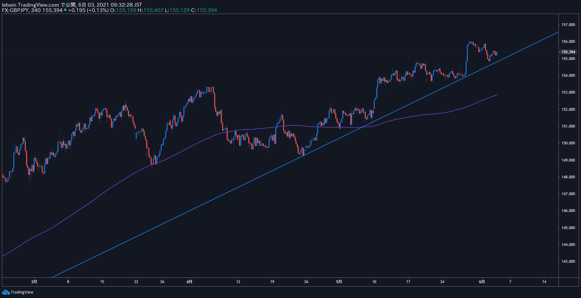Click the TradingView cloud logo icon
Screen dimensions: 581x298
tap(6, 292)
